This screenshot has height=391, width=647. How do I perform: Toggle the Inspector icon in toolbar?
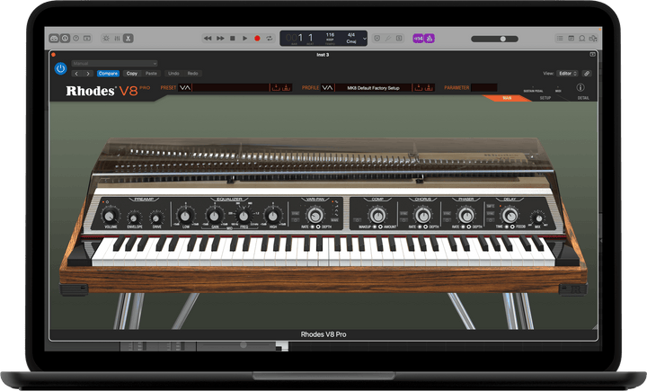tap(66, 39)
